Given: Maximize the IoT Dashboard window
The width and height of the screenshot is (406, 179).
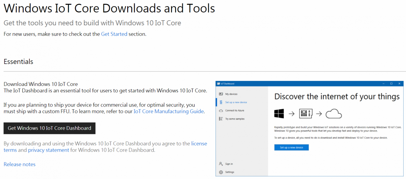Looking at the screenshot, I should [391, 84].
